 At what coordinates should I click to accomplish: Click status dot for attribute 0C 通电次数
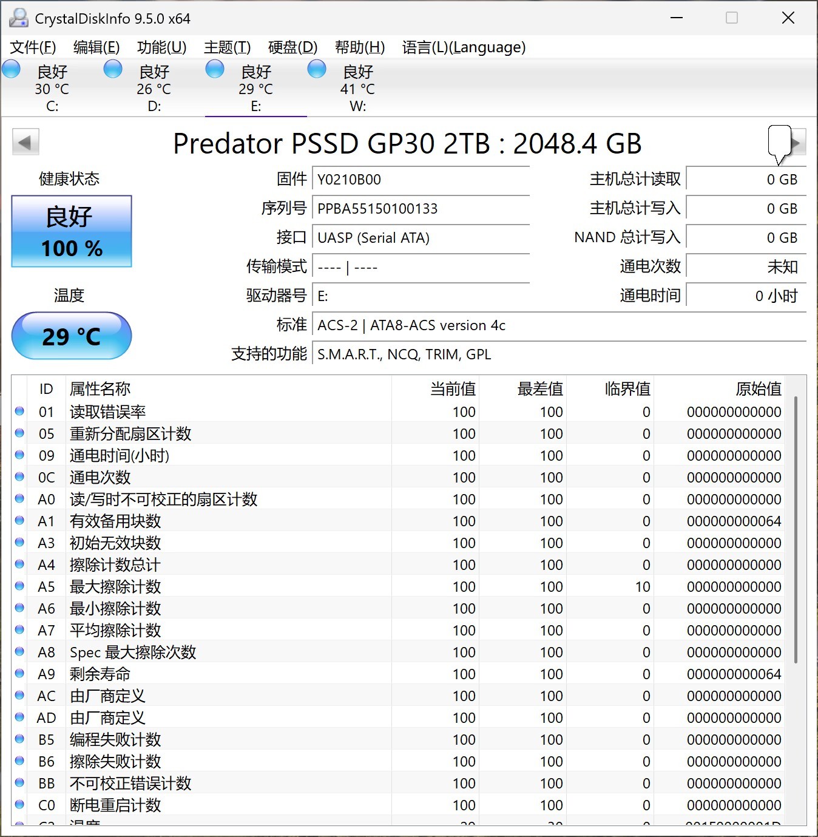pos(19,477)
